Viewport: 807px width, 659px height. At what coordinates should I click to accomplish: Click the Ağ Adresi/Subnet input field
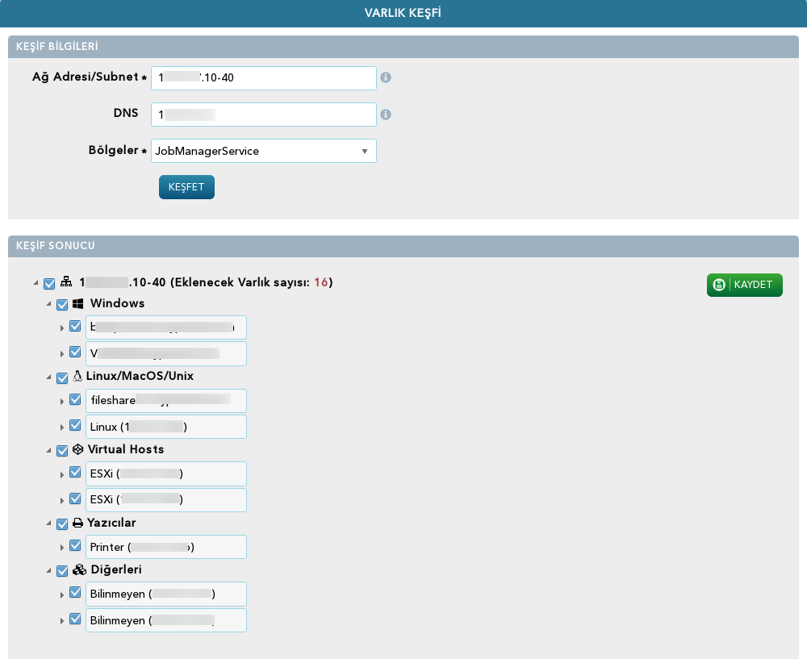point(264,77)
